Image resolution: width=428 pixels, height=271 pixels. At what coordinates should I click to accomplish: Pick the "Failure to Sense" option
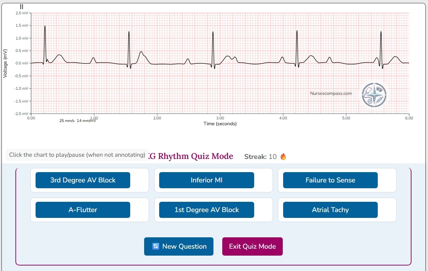[x=330, y=180]
